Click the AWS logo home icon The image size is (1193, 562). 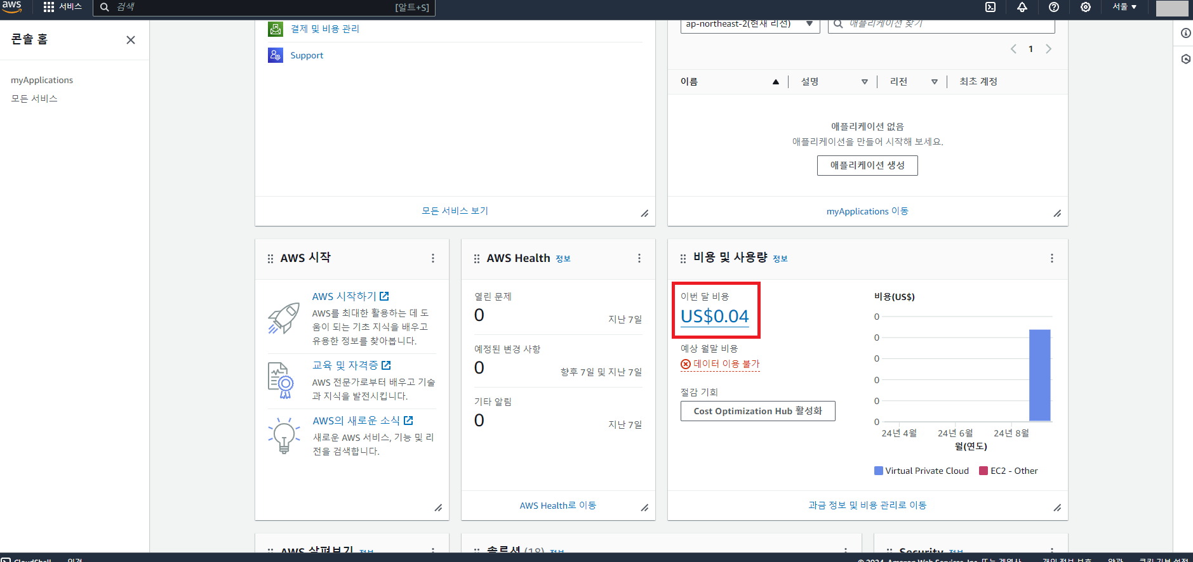(x=11, y=6)
